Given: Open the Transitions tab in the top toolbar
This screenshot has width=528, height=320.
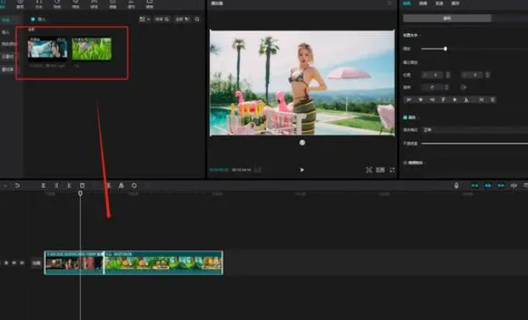Looking at the screenshot, I should (94, 4).
